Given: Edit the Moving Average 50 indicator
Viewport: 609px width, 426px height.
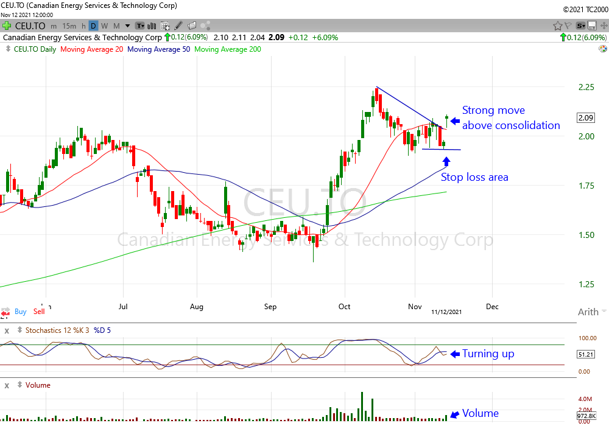Looking at the screenshot, I should click(x=159, y=49).
